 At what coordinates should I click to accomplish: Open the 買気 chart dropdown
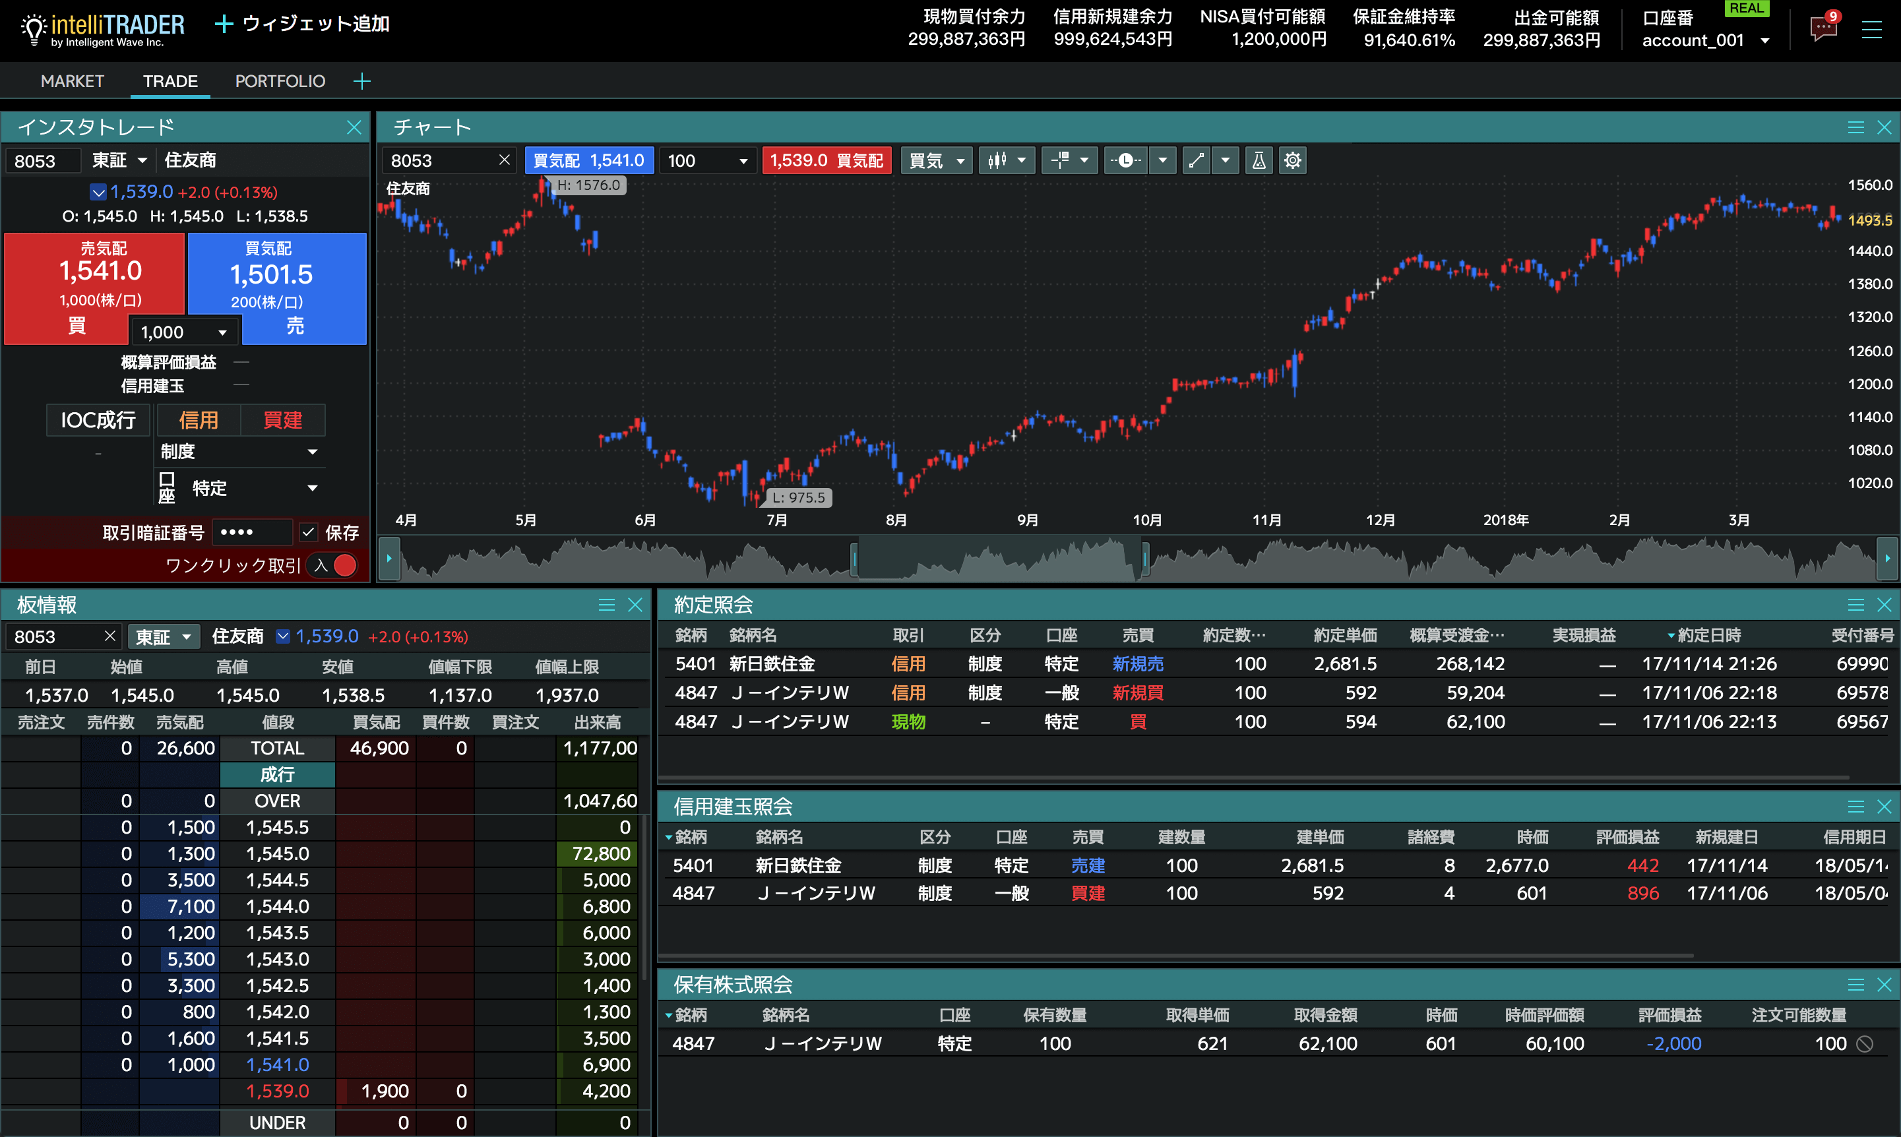pyautogui.click(x=937, y=160)
